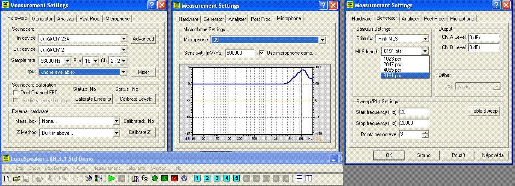The width and height of the screenshot is (515, 186).
Task: Open the Ch dropdown showing 2 : 2
Action: coord(124,61)
